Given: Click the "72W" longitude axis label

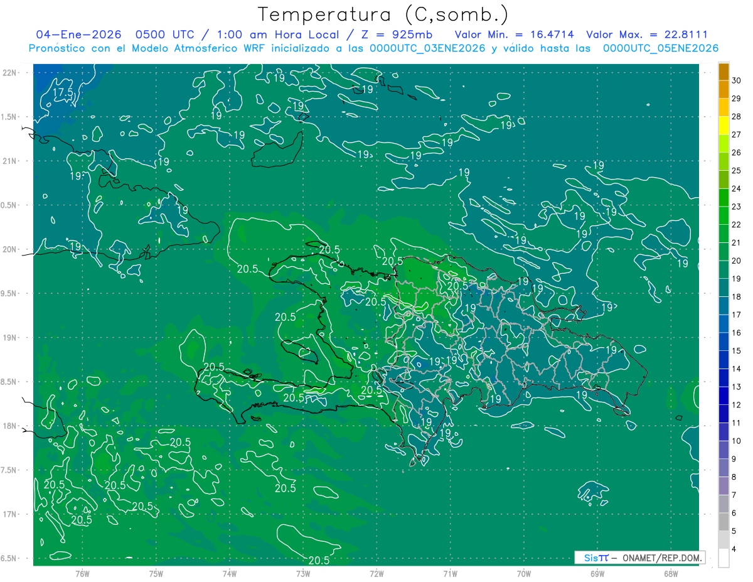Looking at the screenshot, I should click(x=376, y=573).
